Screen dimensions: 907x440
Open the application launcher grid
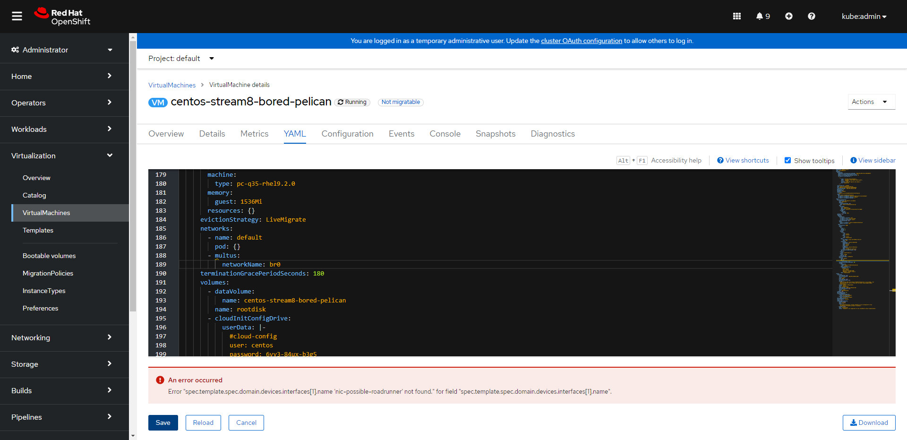tap(737, 16)
